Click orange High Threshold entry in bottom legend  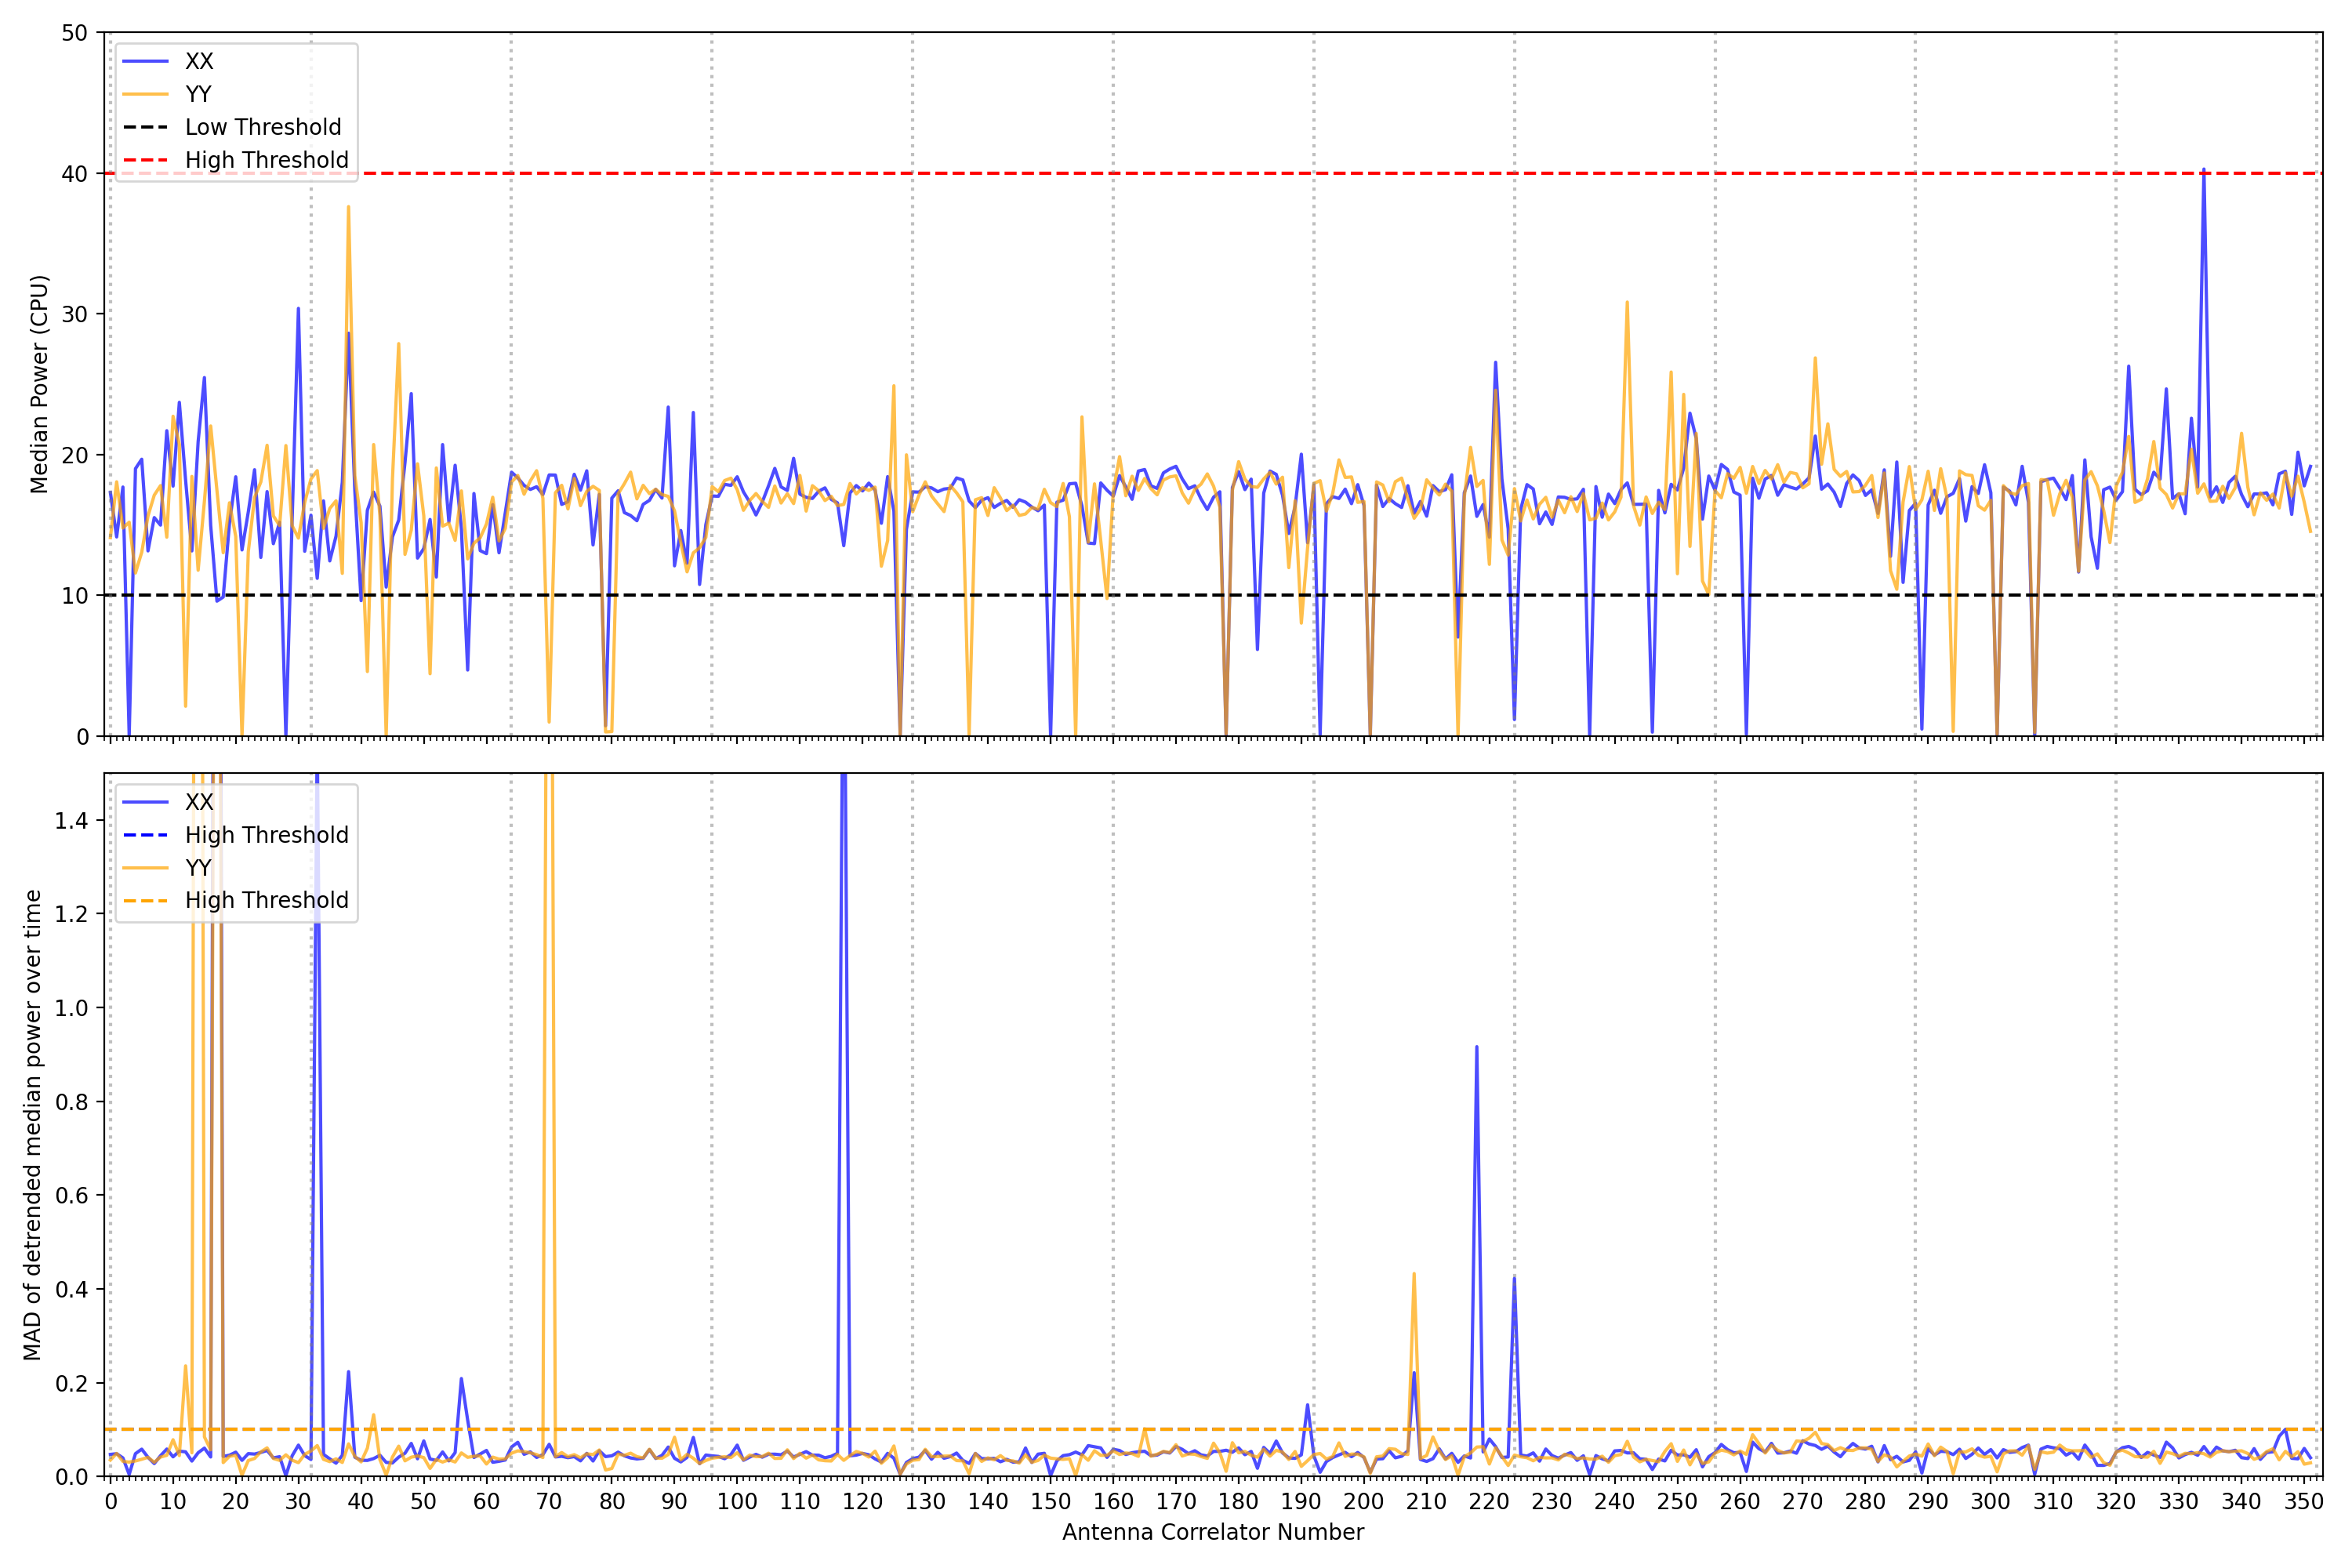(266, 900)
